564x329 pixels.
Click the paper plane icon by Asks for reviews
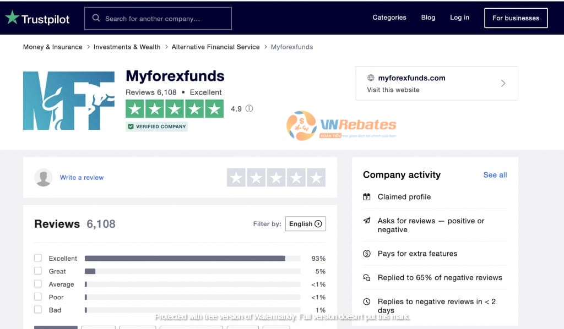[x=366, y=221]
